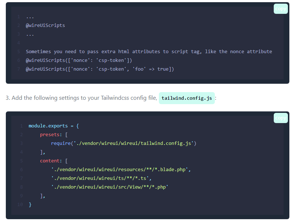Click the line containing 'foo' => true

100,69
